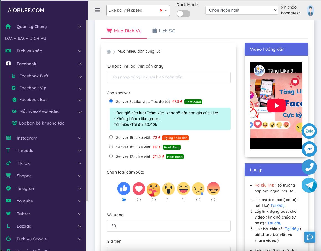The height and width of the screenshot is (251, 321).
Task: Click the Số lượng quantity field
Action: (x=169, y=226)
